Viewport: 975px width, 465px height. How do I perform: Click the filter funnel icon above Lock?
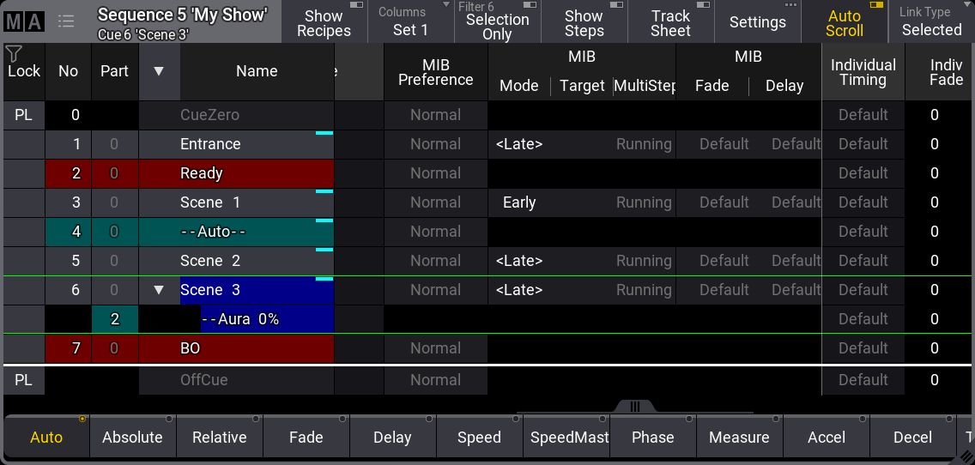(x=14, y=54)
